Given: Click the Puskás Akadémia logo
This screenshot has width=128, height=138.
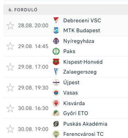Looking at the screenshot, I should [56, 124].
